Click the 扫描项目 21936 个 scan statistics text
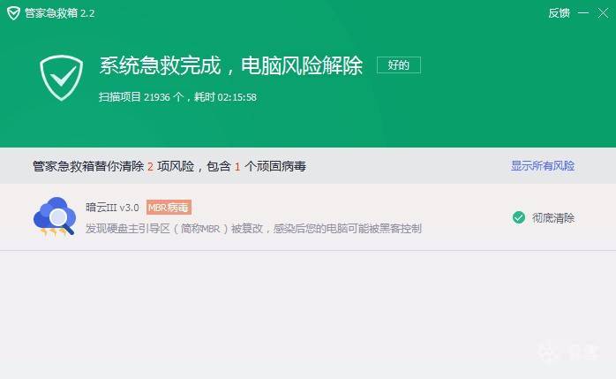 pyautogui.click(x=177, y=96)
